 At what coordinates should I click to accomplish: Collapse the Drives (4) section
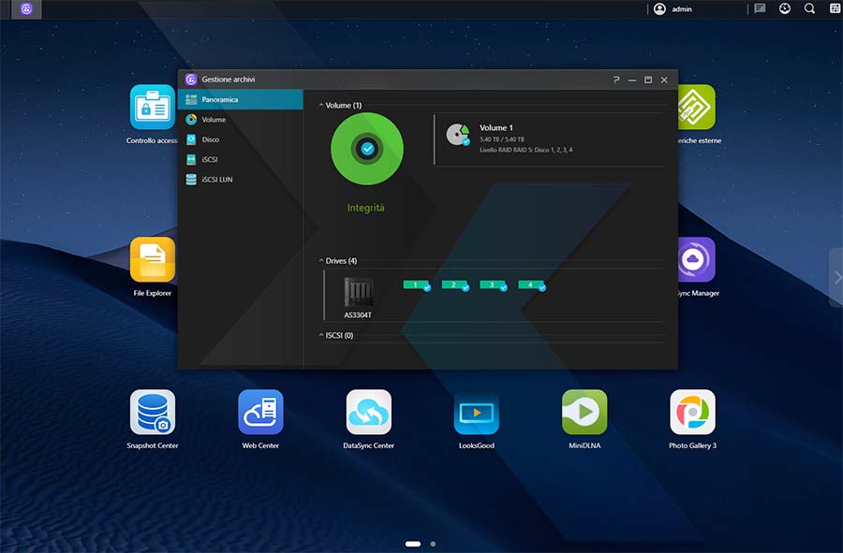pyautogui.click(x=321, y=261)
